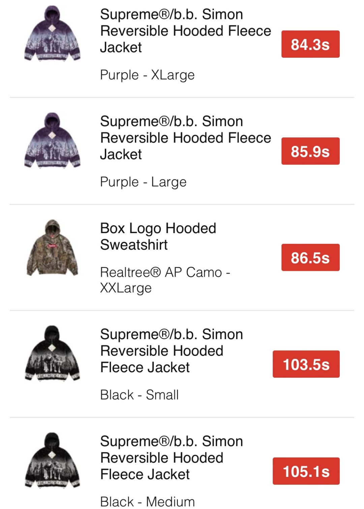This screenshot has height=509, width=364.
Task: Tap the 105.1s red time badge
Action: (306, 471)
